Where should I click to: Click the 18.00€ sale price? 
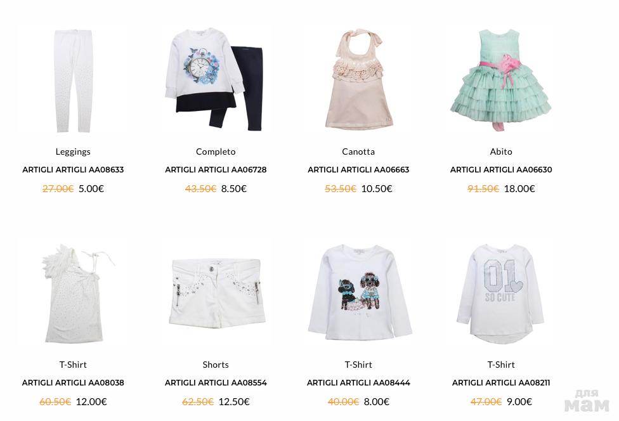519,188
